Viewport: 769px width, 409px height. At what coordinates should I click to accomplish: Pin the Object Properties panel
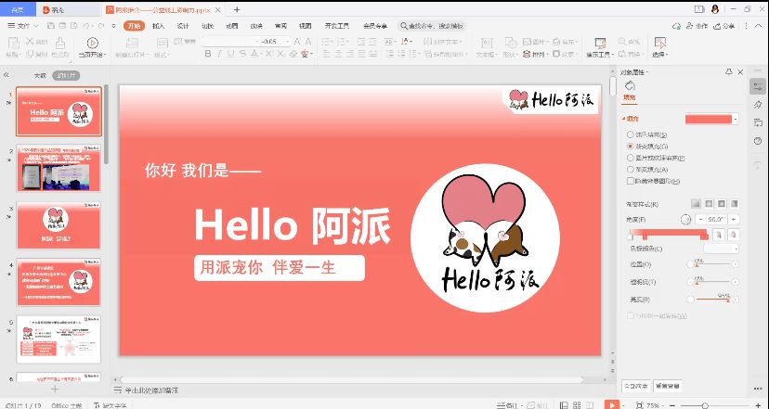coord(729,72)
